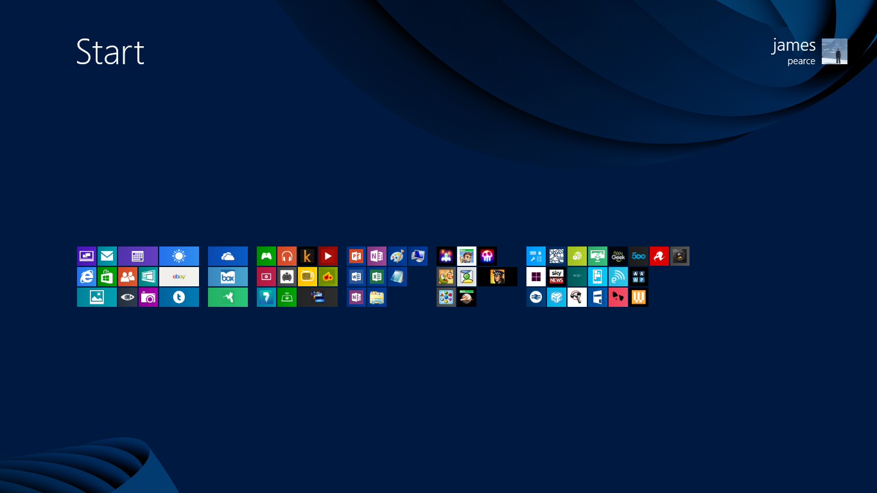Open the PowerPoint tile
This screenshot has height=493, width=877.
click(x=356, y=256)
